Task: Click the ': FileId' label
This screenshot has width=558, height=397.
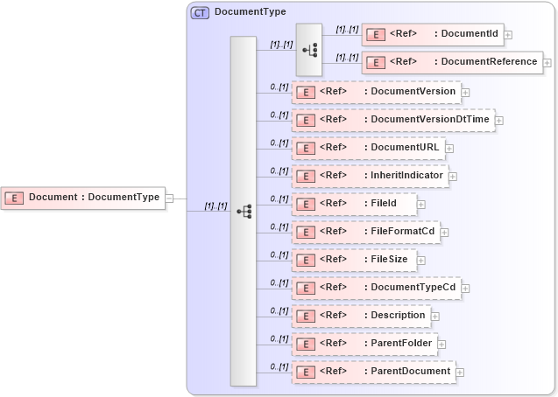Action: tap(380, 203)
